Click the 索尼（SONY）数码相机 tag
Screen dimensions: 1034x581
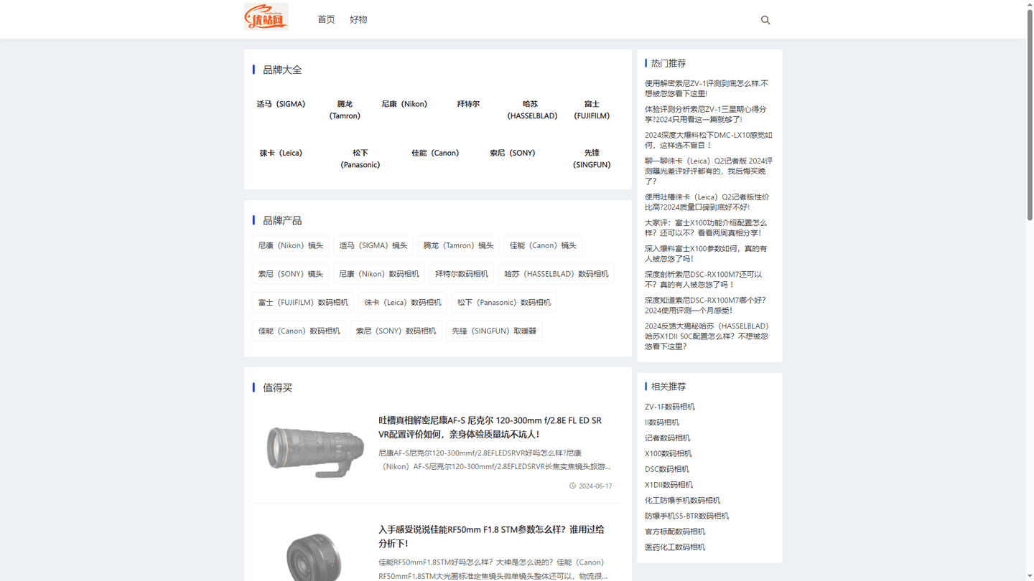396,331
